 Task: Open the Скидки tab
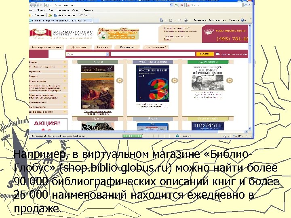click(103, 47)
